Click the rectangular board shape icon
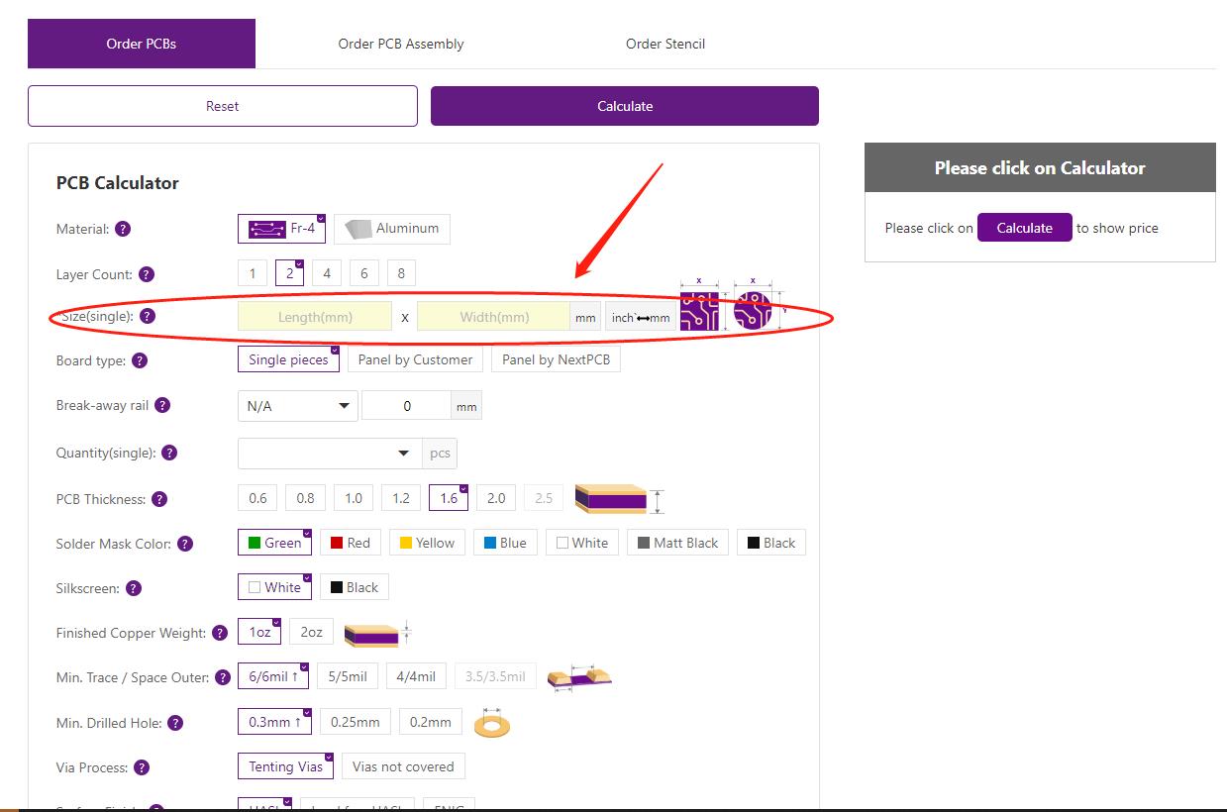 click(x=699, y=310)
